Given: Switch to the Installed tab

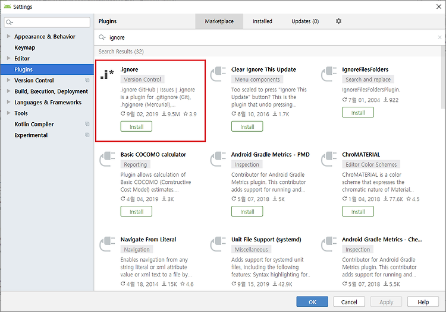Looking at the screenshot, I should (x=262, y=21).
